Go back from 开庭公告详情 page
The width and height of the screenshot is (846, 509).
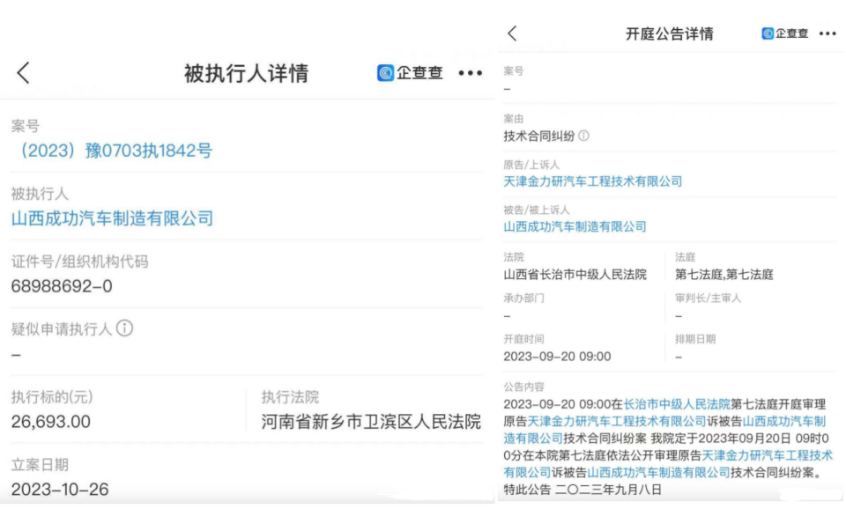512,33
